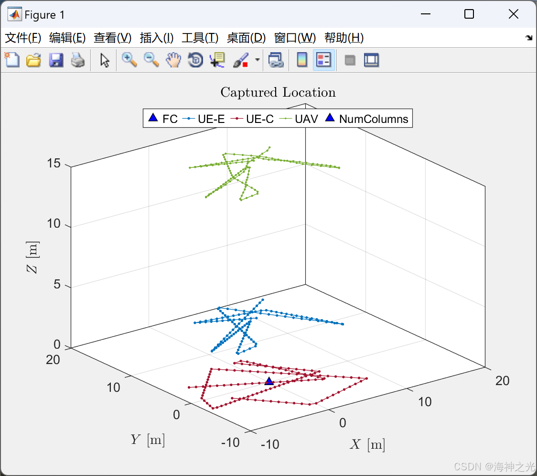Click the Z [m] axis label

[x=32, y=257]
